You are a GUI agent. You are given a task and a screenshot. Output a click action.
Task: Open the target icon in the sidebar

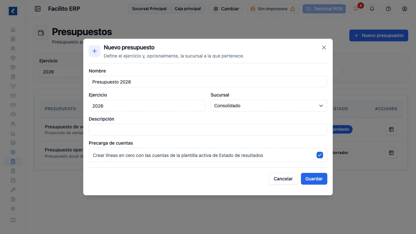click(x=13, y=152)
